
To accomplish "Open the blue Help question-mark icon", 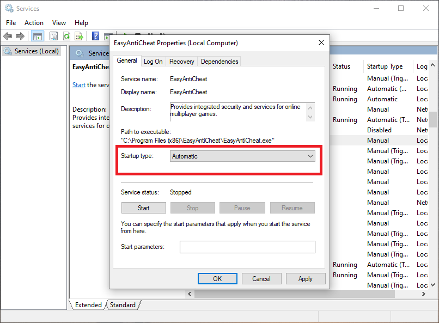I will point(95,36).
